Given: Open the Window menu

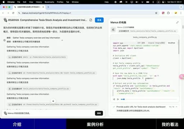Looking at the screenshot, I should [75, 2].
